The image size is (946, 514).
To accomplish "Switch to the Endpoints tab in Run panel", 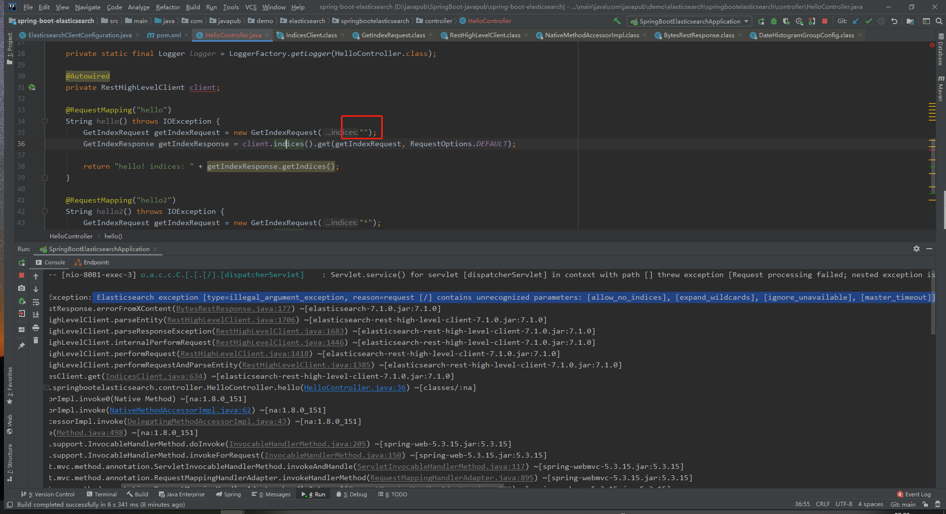I will click(x=92, y=262).
